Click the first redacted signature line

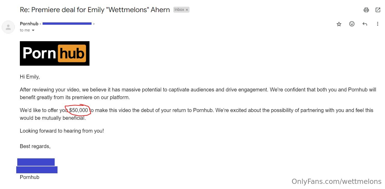pos(36,162)
